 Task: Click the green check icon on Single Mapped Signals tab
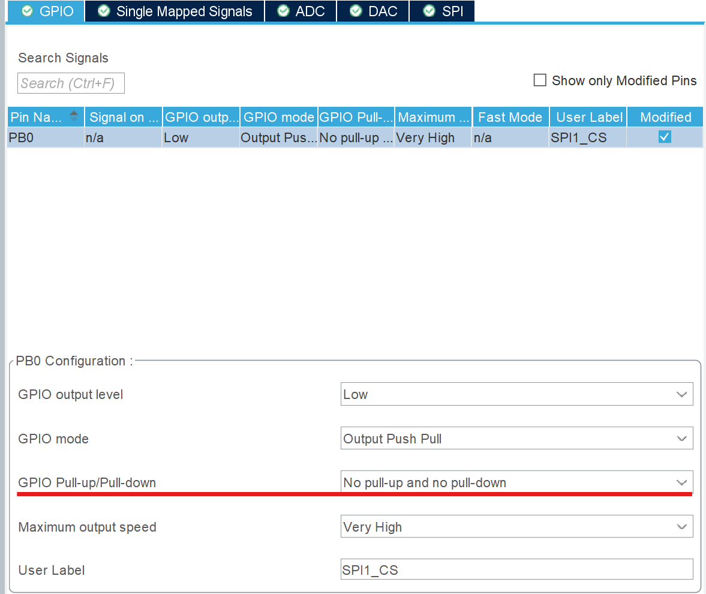(104, 11)
